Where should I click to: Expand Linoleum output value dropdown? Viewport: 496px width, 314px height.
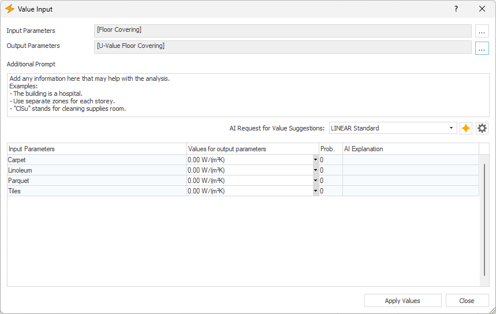315,170
